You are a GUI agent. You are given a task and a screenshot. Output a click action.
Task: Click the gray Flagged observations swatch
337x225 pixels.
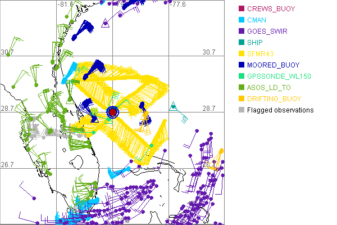[x=241, y=110]
